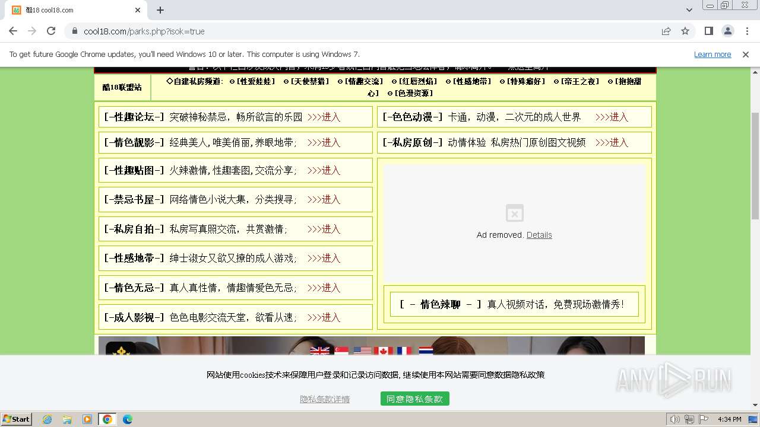Image resolution: width=760 pixels, height=427 pixels.
Task: Go back to the previous page
Action: [13, 31]
